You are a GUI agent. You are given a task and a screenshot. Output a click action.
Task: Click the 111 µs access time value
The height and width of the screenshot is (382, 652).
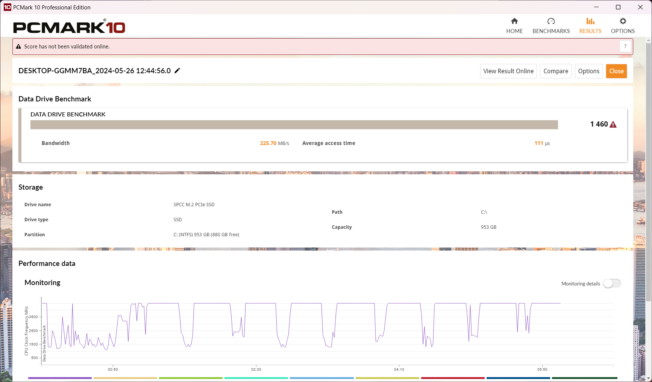point(542,143)
